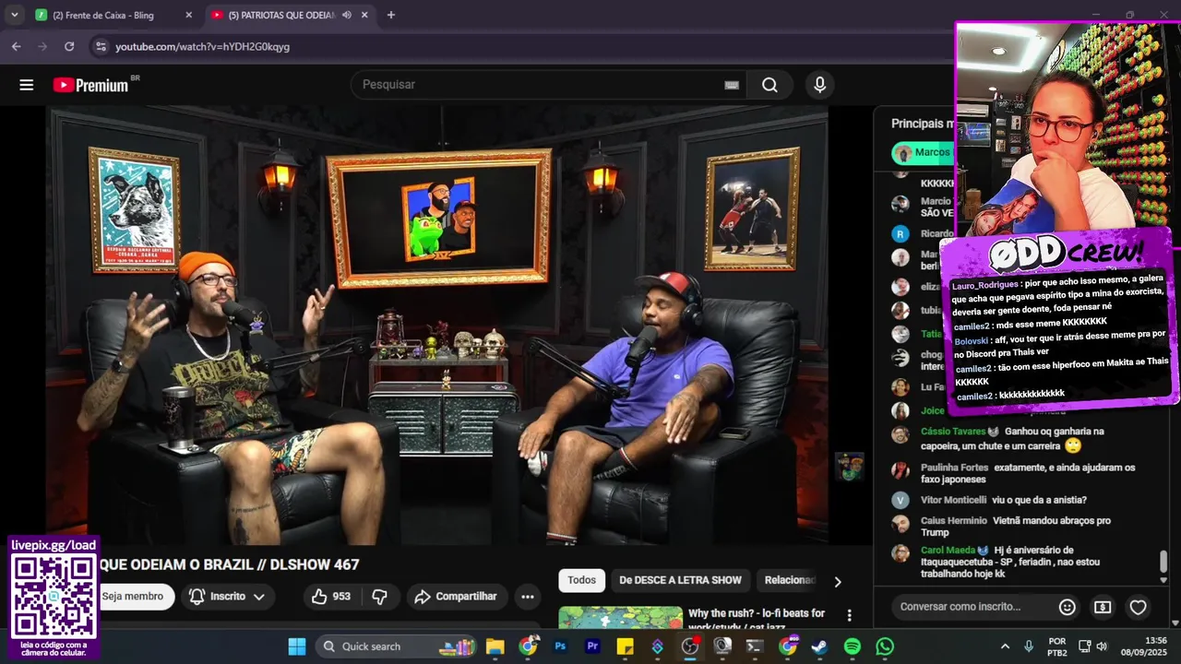
Task: Launch Premiere Pro from taskbar
Action: 592,646
